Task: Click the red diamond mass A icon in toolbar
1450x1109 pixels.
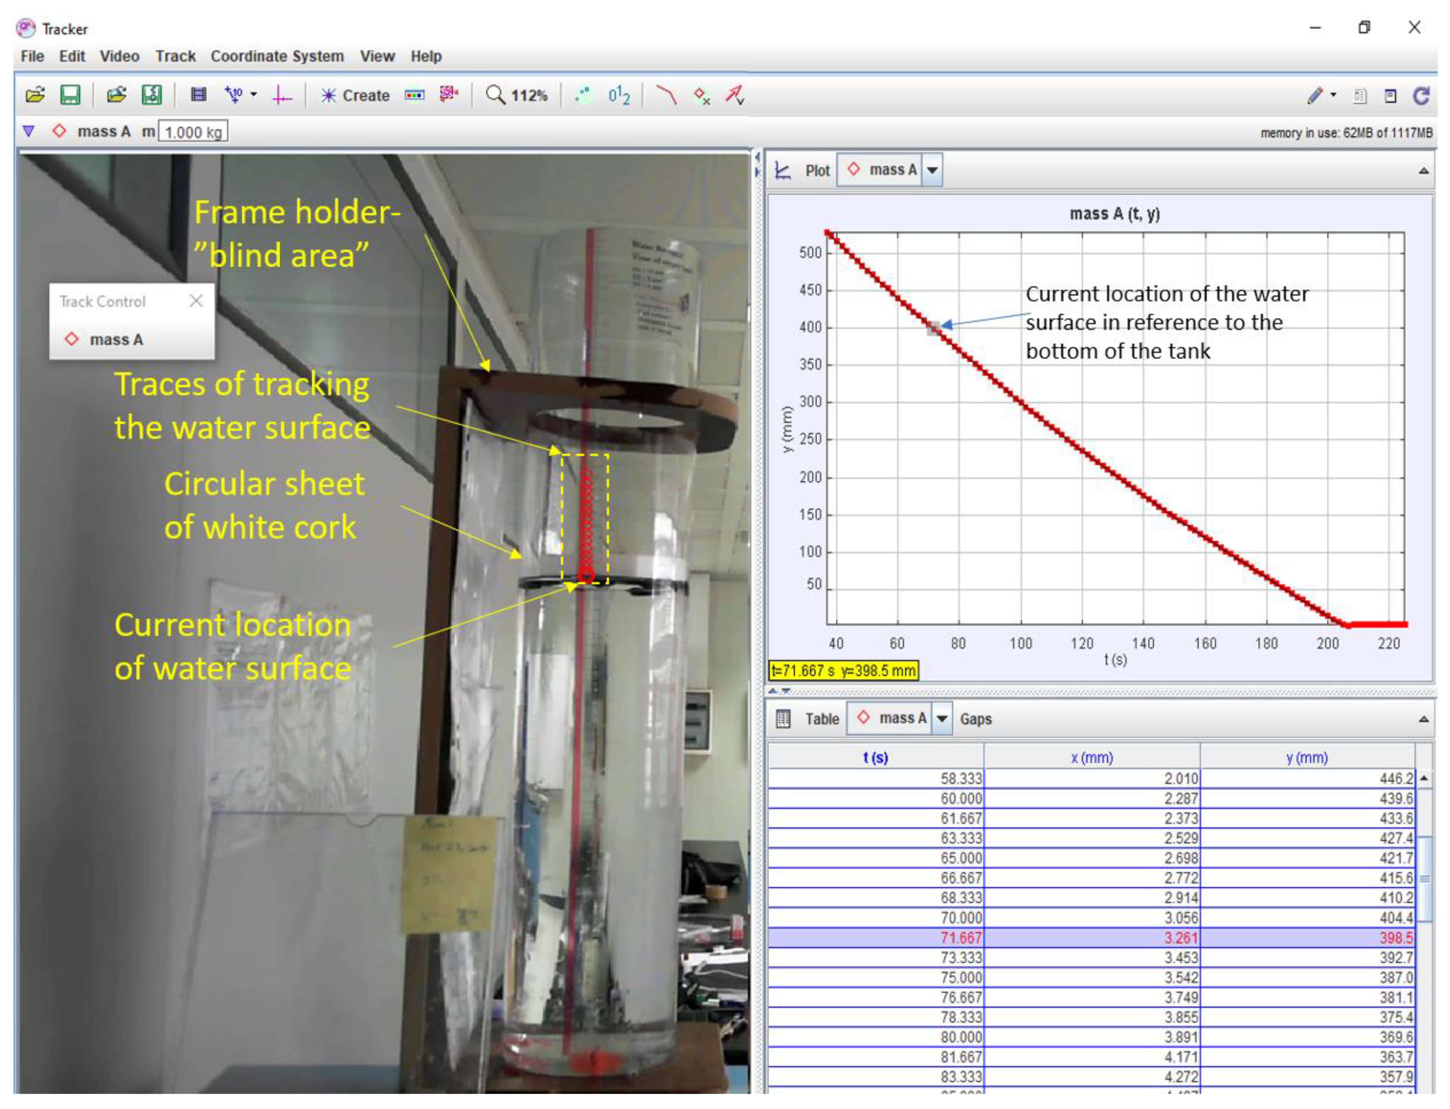Action: [59, 131]
